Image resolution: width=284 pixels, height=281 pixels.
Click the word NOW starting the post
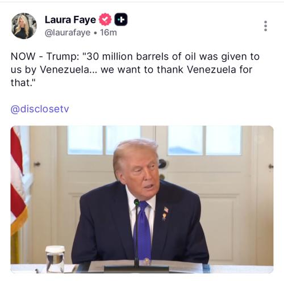tap(23, 57)
